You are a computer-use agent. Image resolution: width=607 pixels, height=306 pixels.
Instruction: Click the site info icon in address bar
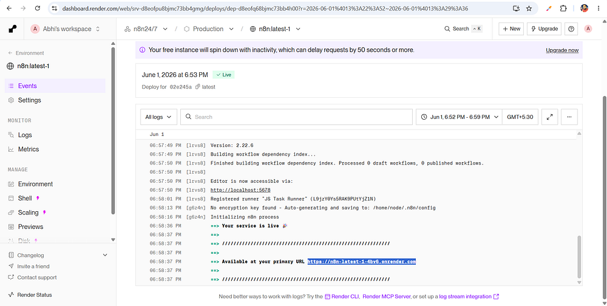coord(54,8)
